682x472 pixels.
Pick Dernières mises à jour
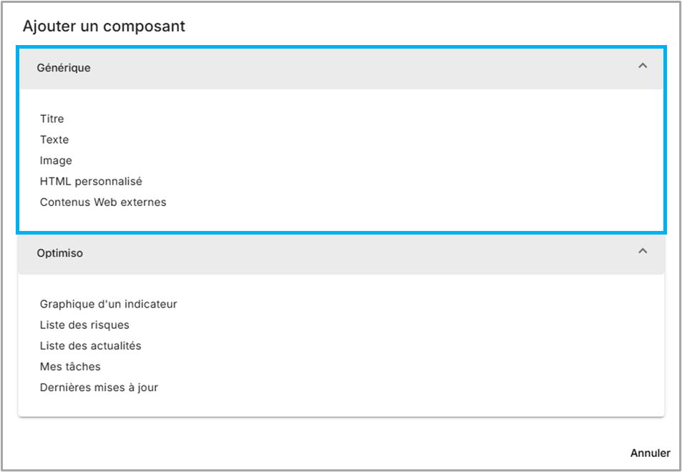tap(99, 387)
